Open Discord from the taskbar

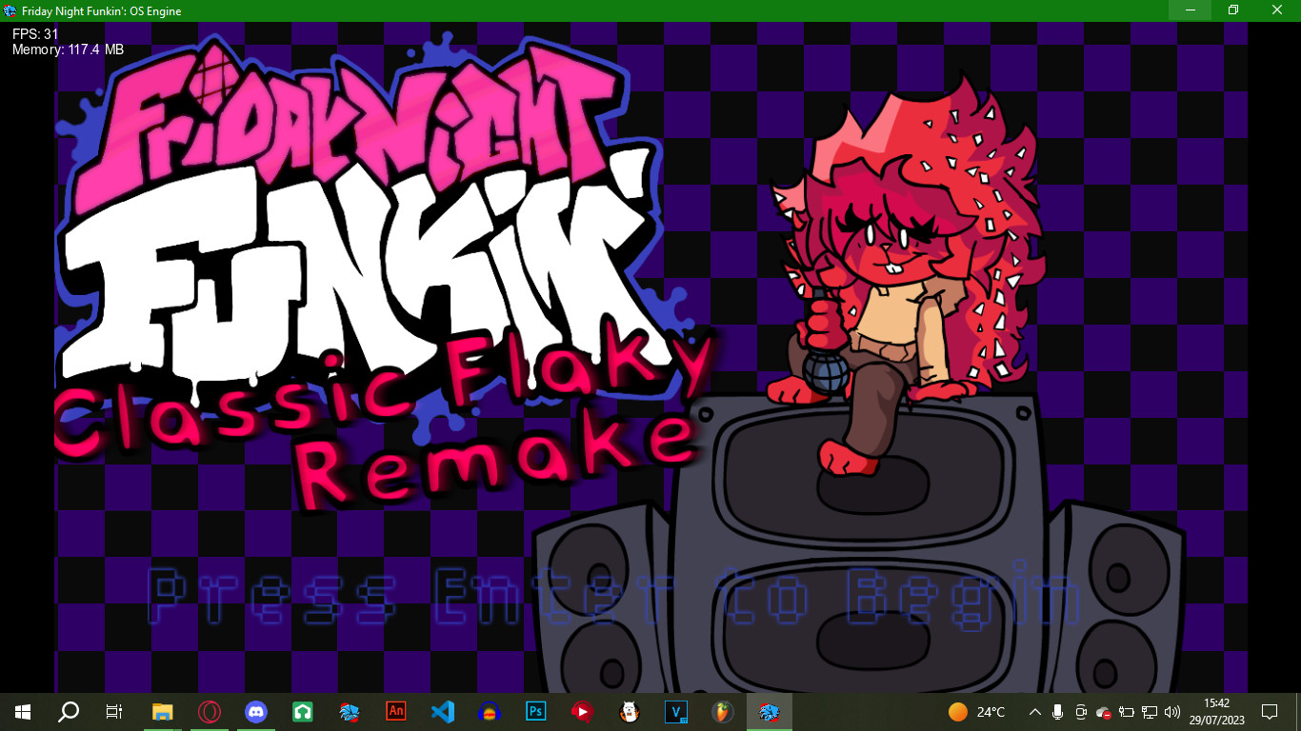tap(255, 711)
